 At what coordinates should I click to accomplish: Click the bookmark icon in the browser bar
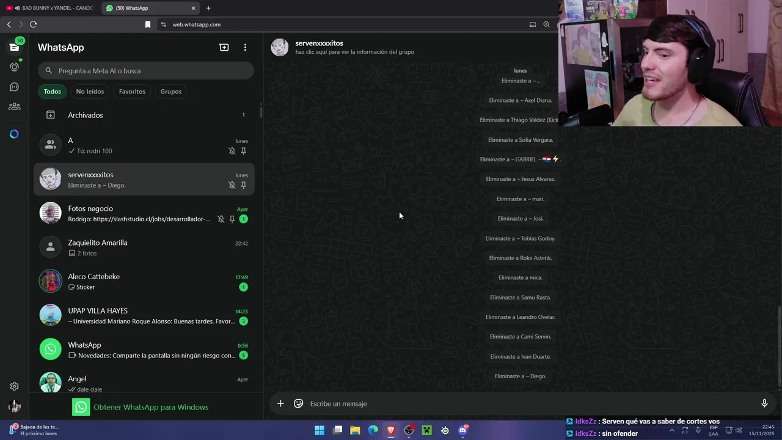(147, 24)
